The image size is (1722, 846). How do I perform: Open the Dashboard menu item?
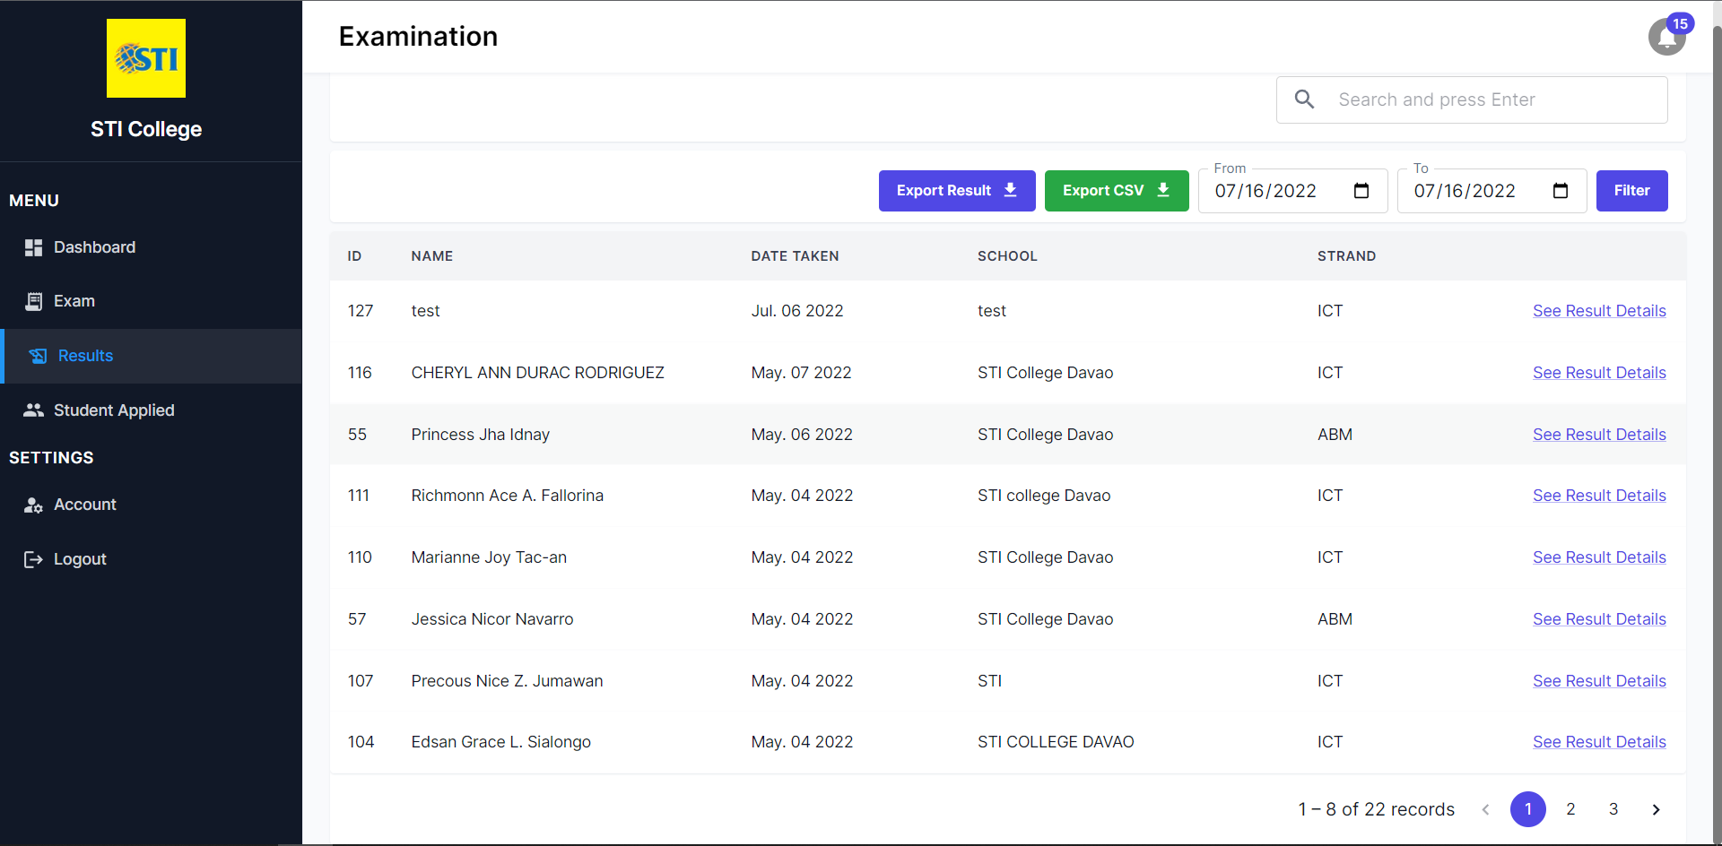click(151, 247)
